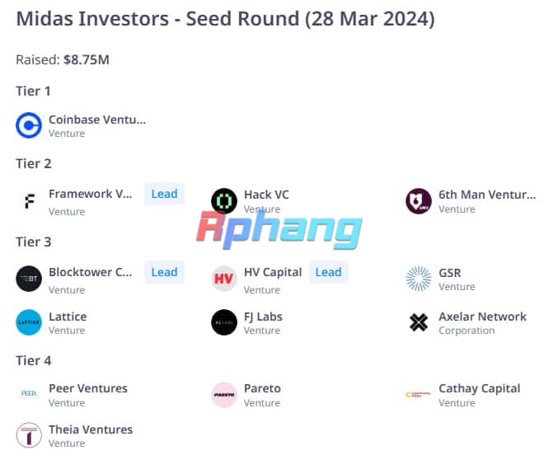Open the Axelar Network name link
Viewport: 558px width, 460px height.
[482, 317]
